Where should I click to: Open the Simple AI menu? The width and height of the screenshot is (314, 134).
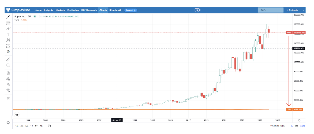tap(115, 10)
